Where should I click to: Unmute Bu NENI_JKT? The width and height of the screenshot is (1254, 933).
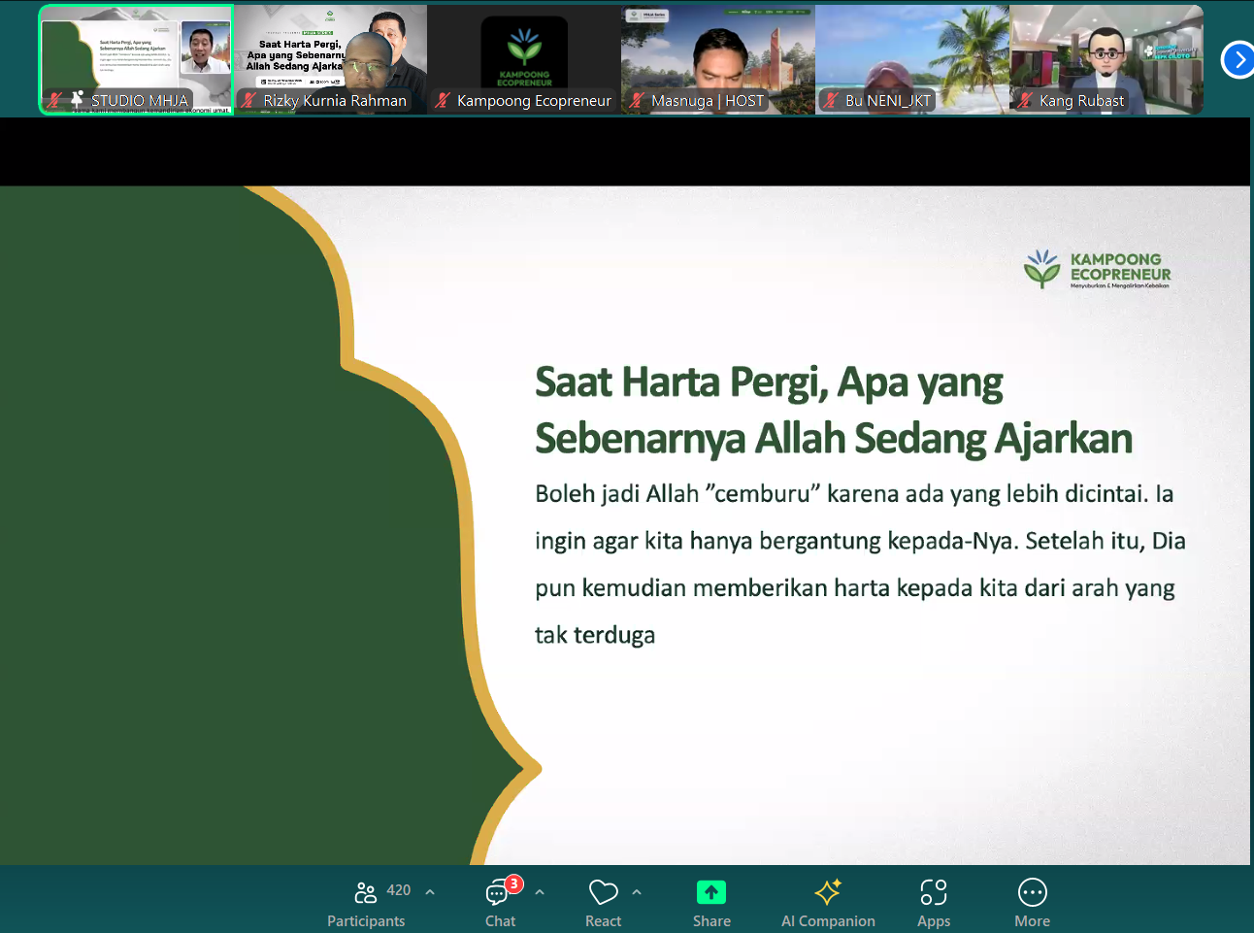(x=831, y=100)
